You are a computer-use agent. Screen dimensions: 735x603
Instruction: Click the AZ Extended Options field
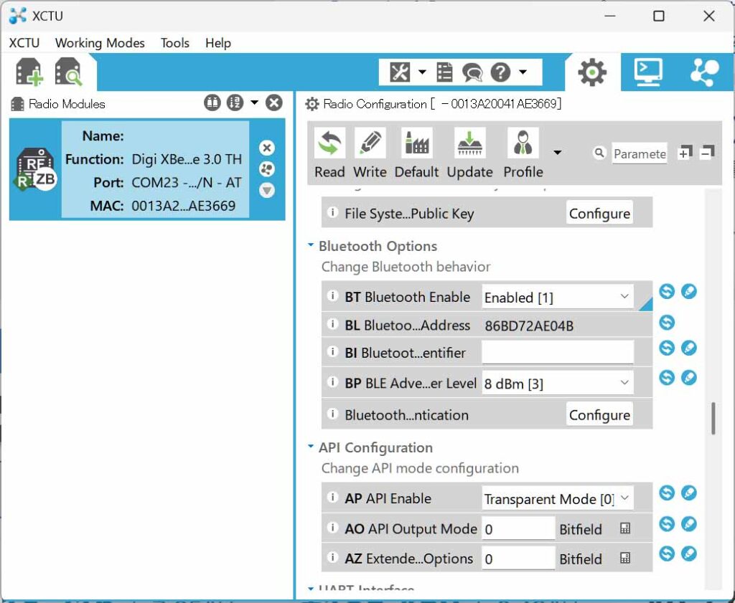tap(518, 558)
